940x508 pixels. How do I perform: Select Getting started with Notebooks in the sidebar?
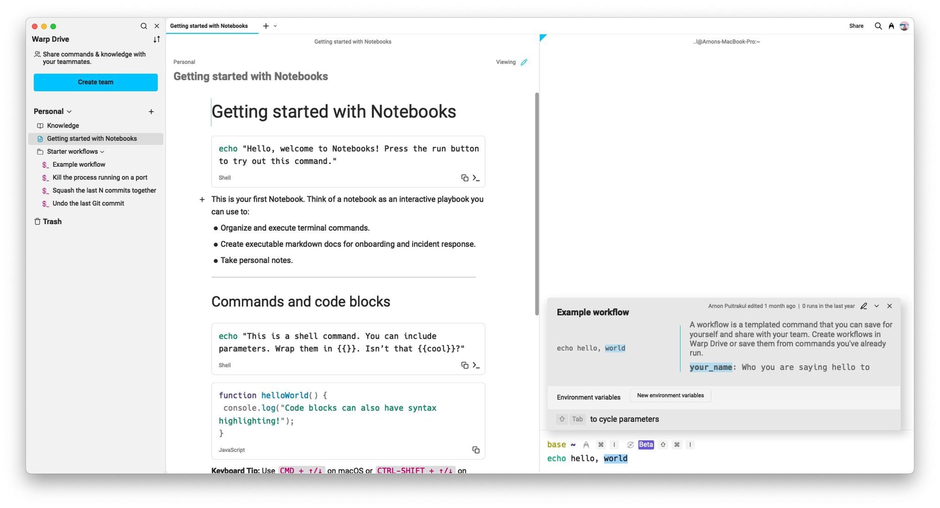(96, 139)
